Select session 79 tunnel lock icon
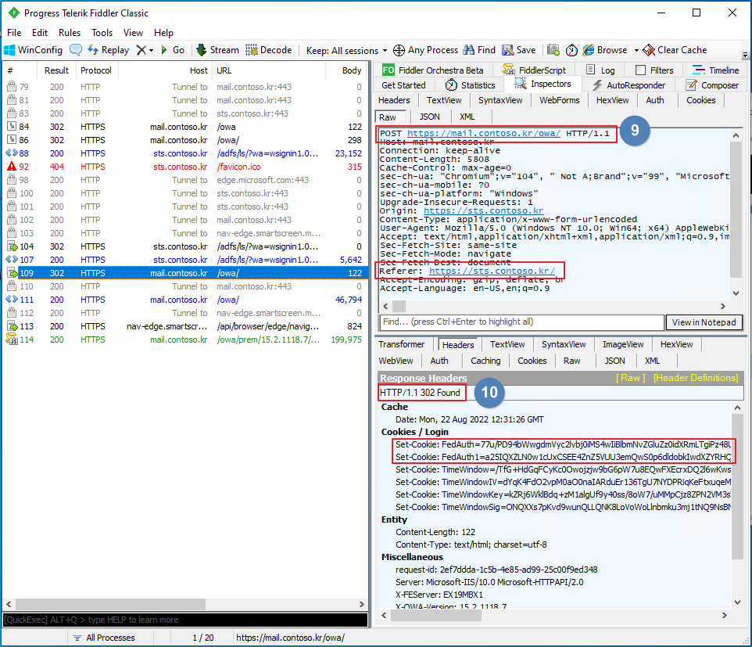Image resolution: width=752 pixels, height=647 pixels. (x=12, y=86)
